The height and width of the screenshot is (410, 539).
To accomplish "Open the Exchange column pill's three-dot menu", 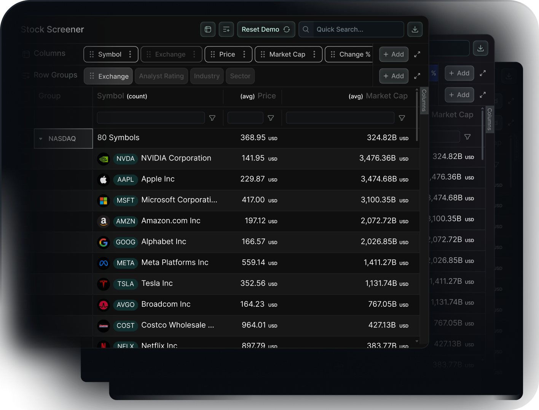I will point(195,54).
